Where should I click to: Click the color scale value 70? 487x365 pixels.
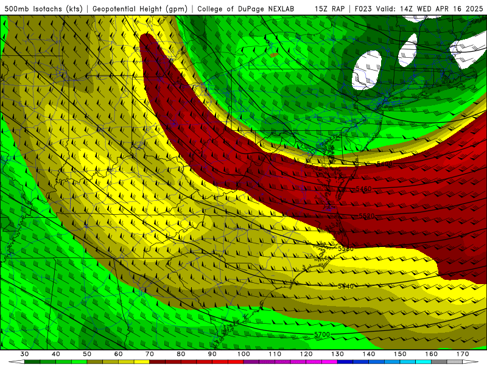150,354
